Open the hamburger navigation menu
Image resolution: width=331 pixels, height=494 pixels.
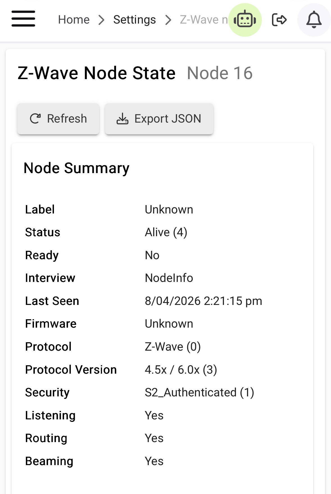coord(23,19)
